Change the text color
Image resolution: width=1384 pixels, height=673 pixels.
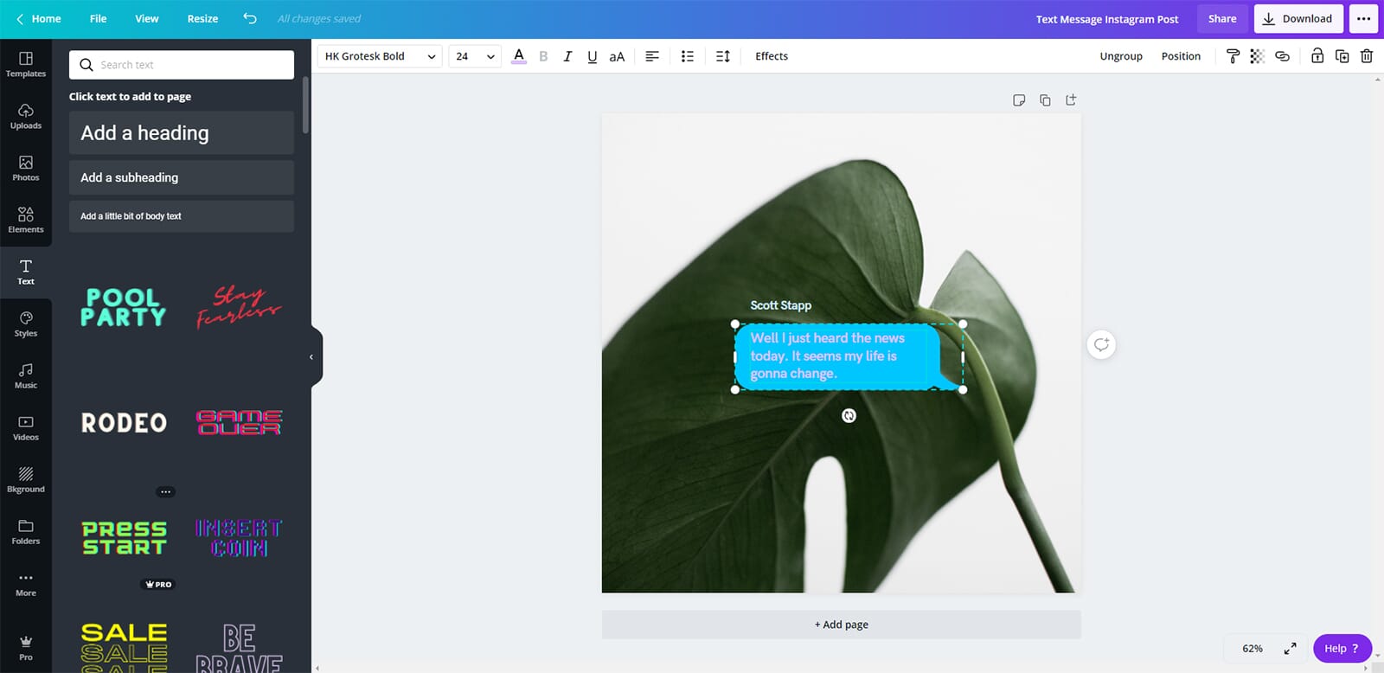[x=519, y=56]
